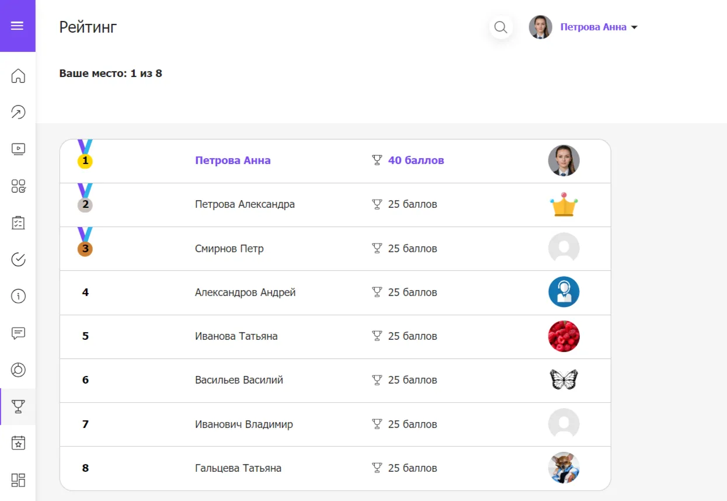
Task: Expand the Петрова Анна user dropdown arrow
Action: point(635,27)
